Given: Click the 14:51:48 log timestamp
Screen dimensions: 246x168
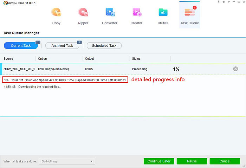Looking at the screenshot, I should [10, 87].
